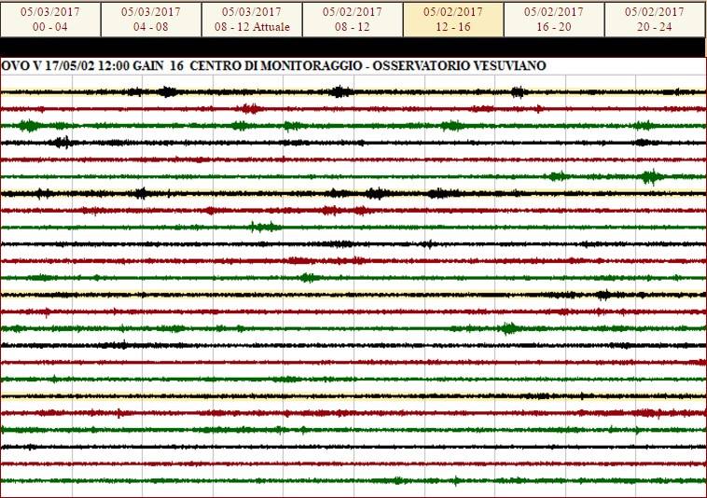Click the OVO V 17/05/02 12:00 header text
The width and height of the screenshot is (707, 498).
point(72,66)
